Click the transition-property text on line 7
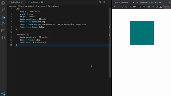The image size is (171, 96). (30, 24)
